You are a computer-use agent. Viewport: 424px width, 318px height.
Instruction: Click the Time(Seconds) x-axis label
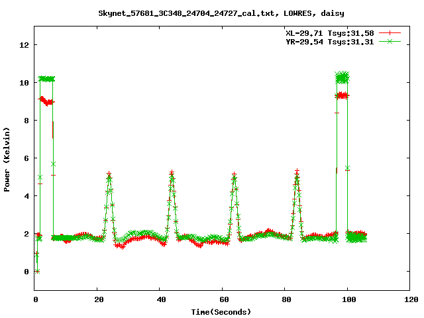point(221,312)
